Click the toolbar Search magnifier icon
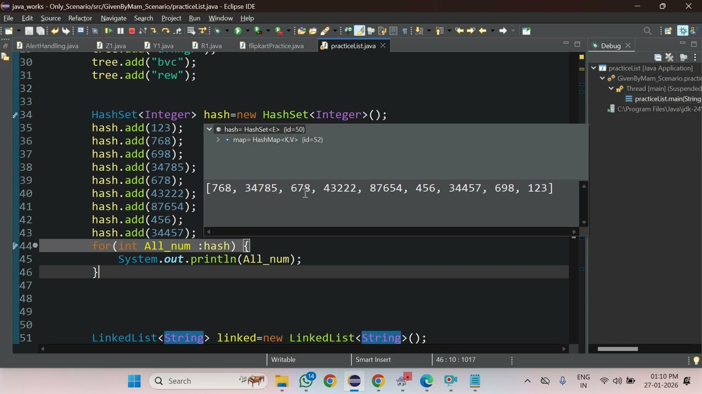 click(x=648, y=31)
